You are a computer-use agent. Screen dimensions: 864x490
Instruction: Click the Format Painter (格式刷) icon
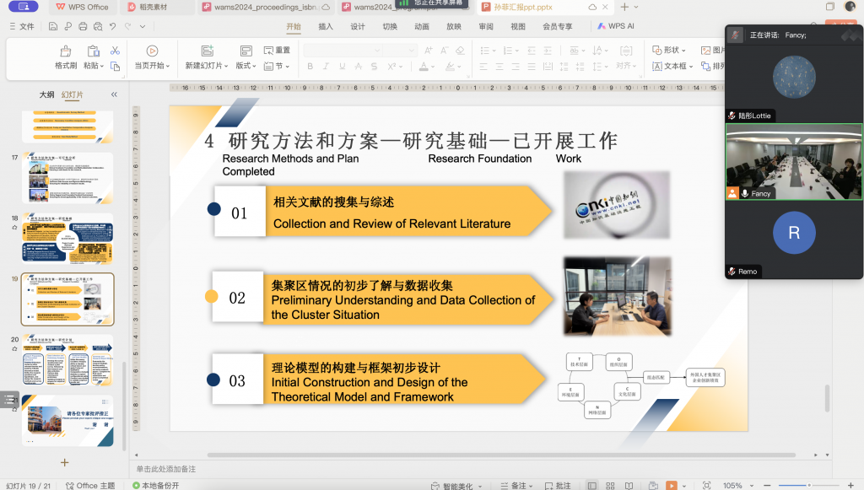(x=66, y=51)
